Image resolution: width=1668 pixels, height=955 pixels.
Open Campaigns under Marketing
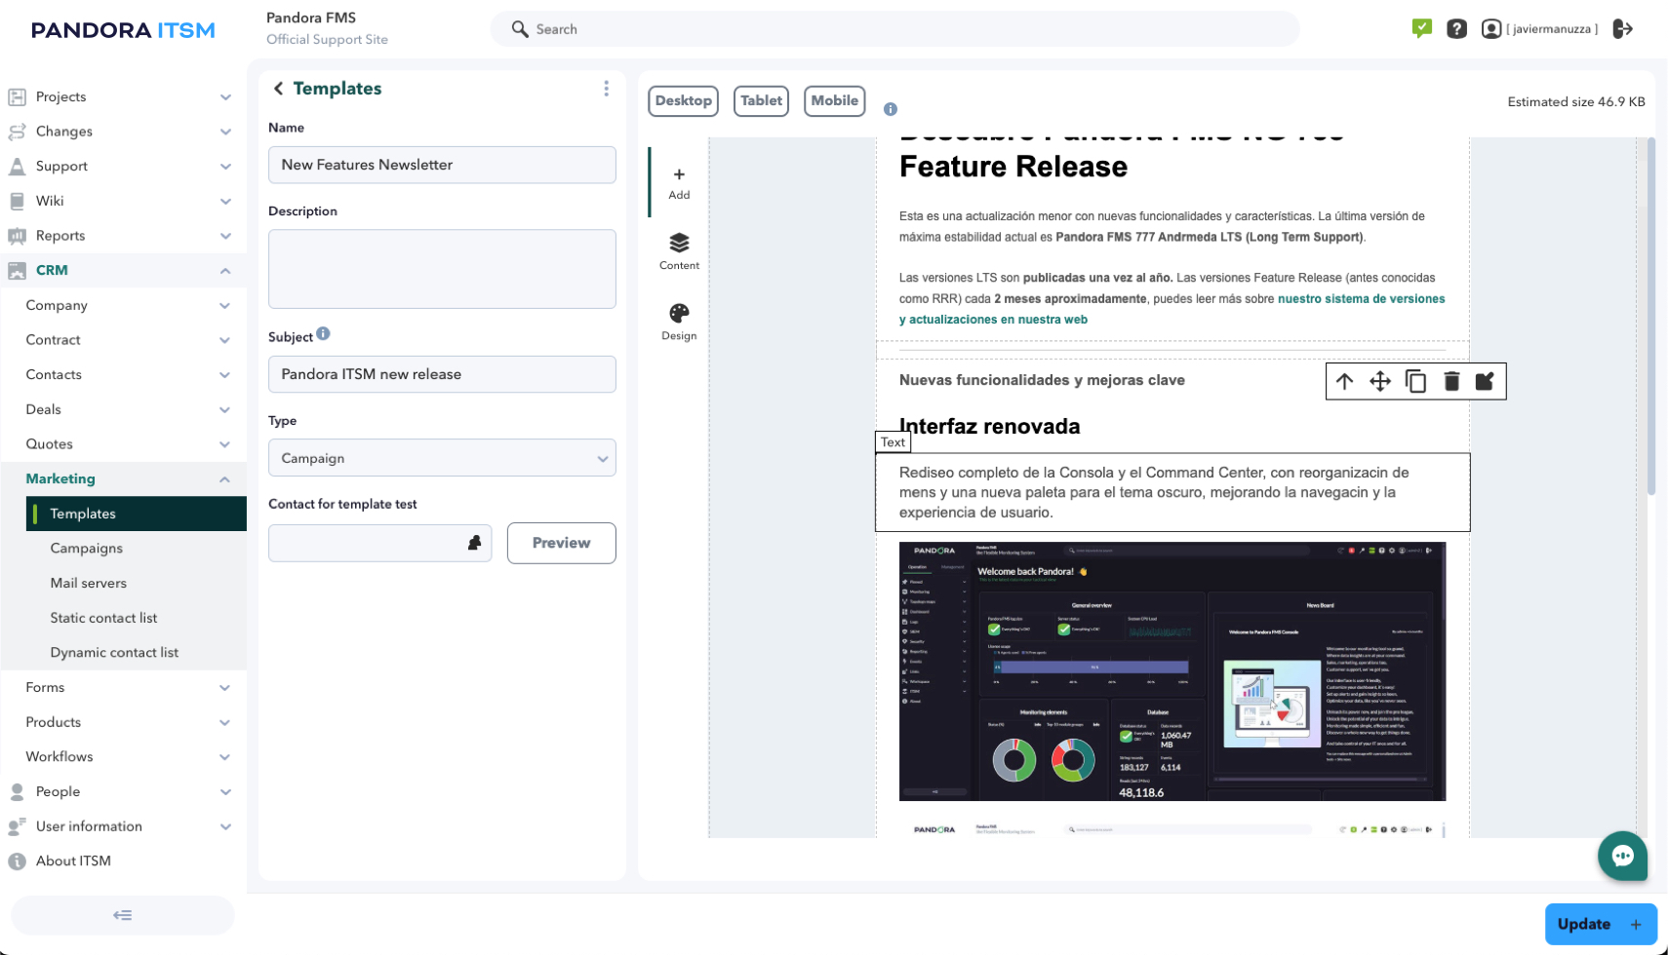tap(87, 549)
